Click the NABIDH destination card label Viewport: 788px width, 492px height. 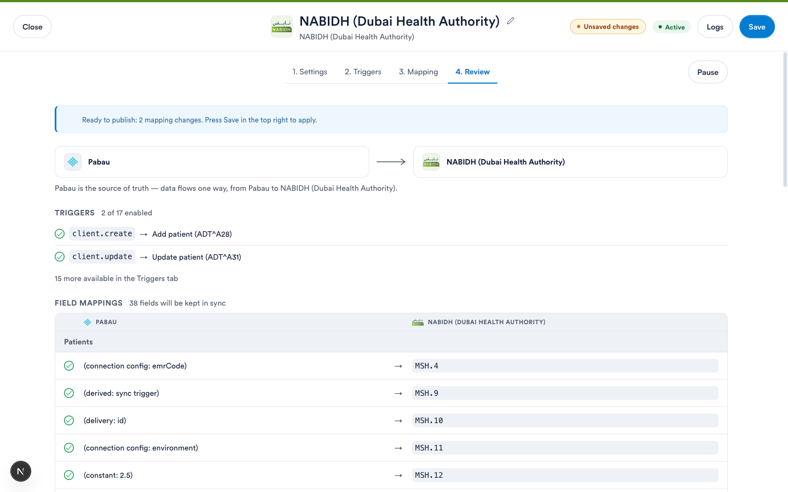coord(506,162)
